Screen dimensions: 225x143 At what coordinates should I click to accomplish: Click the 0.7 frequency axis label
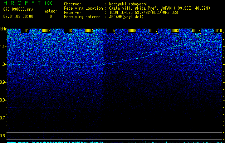[x=3, y=118]
